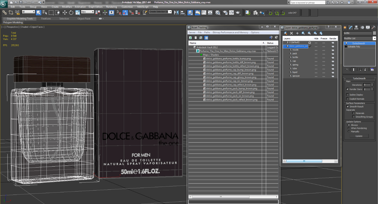Open the Select by Name list
Image resolution: width=378 pixels, height=204 pixels.
[45, 12]
